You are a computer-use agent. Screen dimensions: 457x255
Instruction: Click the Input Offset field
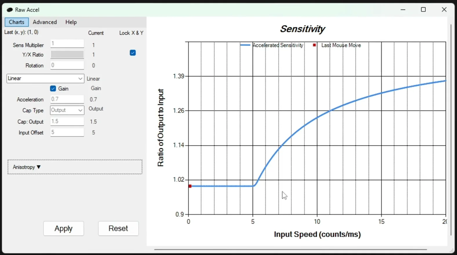[67, 132]
